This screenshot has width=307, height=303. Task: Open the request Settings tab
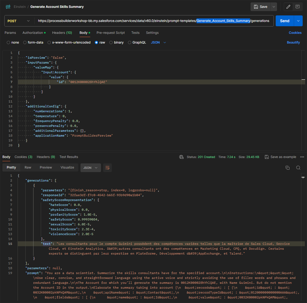tap(152, 33)
